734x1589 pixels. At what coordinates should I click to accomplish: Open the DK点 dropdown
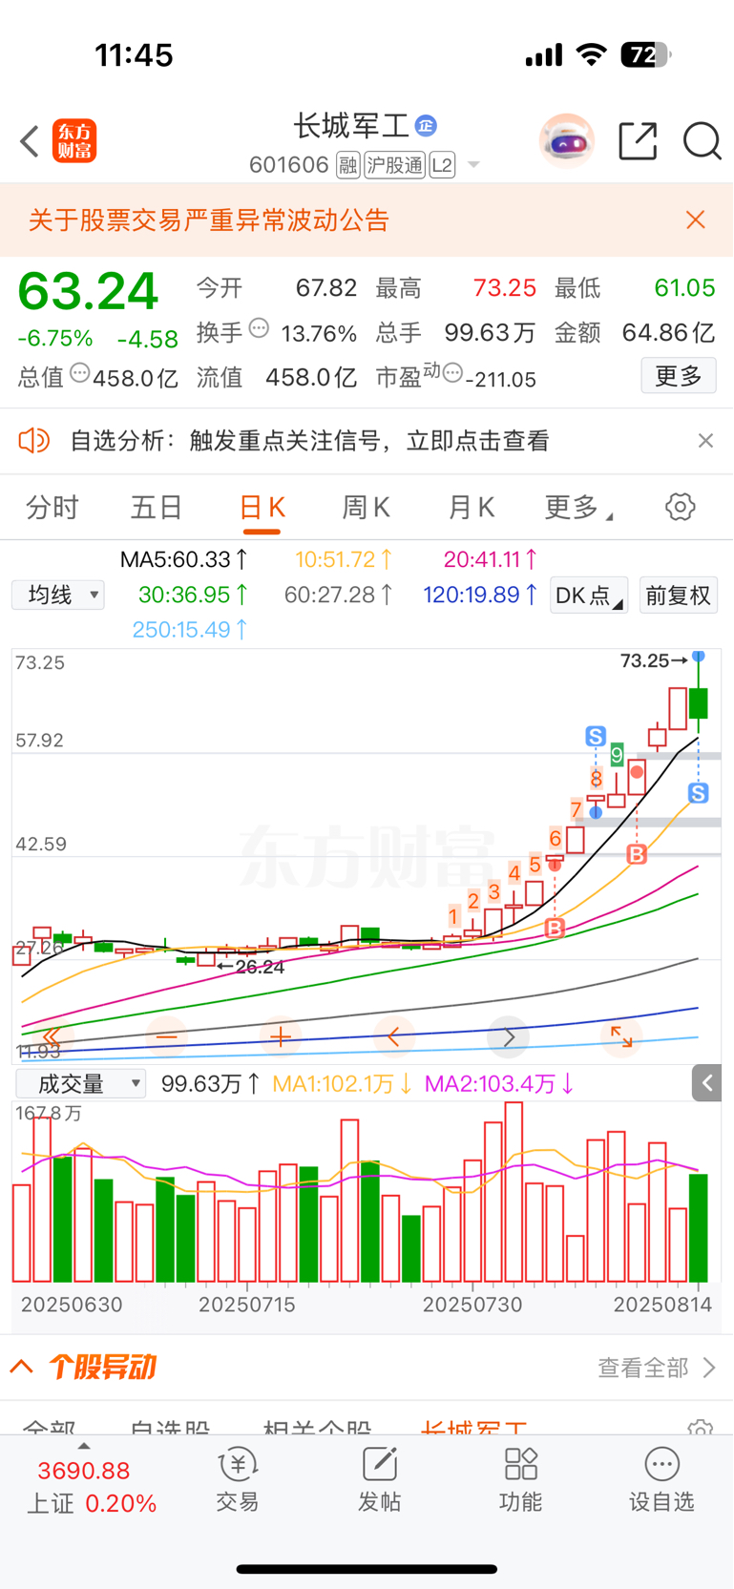pos(589,596)
